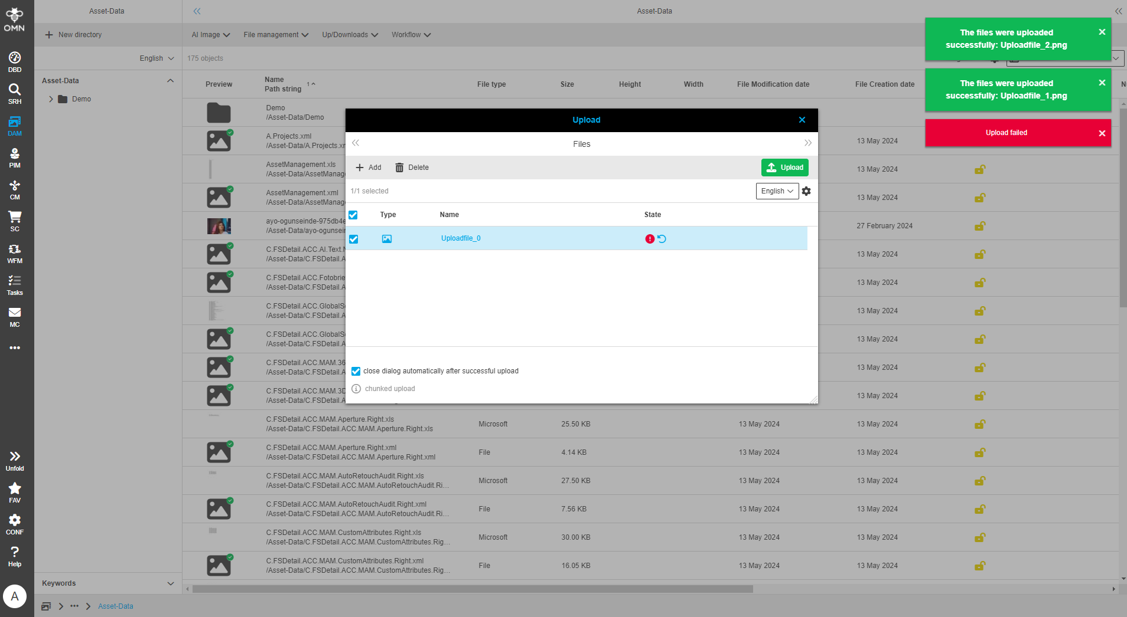Click the error state icon for Uploadfile_0
Screen dimensions: 1127x617
(x=650, y=239)
